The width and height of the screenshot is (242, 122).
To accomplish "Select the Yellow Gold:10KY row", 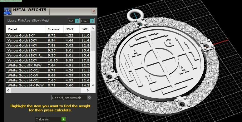I will point(48,41).
